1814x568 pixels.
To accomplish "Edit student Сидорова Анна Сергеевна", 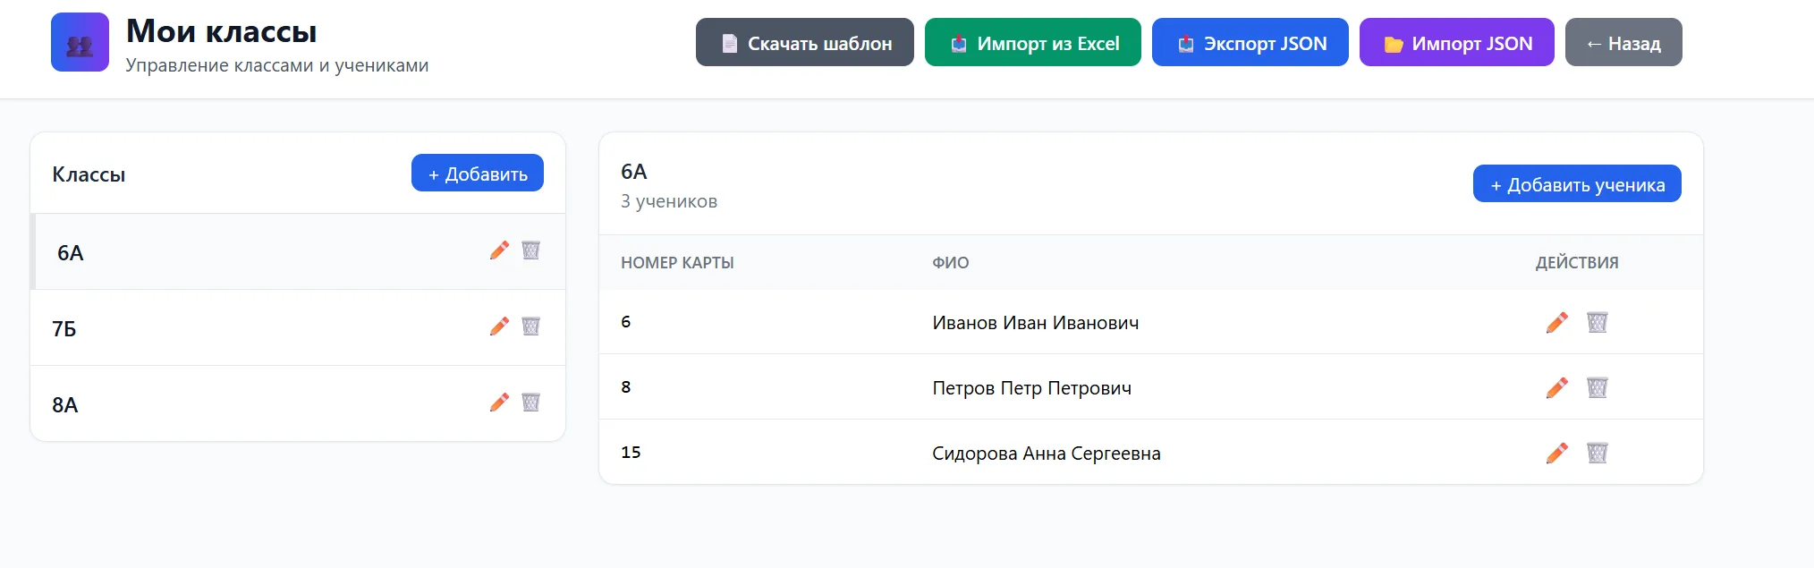I will point(1556,453).
